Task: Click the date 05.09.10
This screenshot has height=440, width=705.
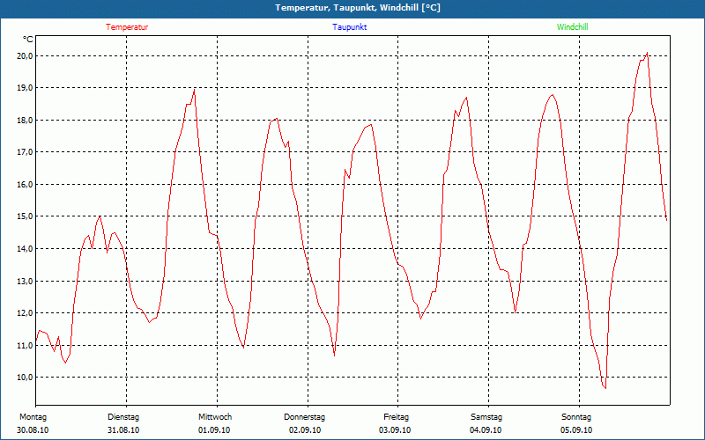Action: click(x=576, y=429)
